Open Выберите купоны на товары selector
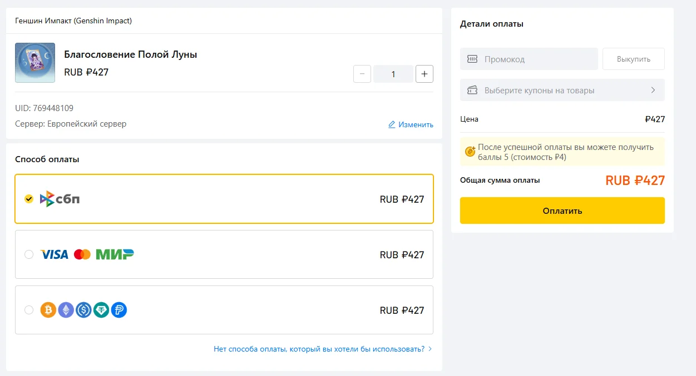 (562, 90)
